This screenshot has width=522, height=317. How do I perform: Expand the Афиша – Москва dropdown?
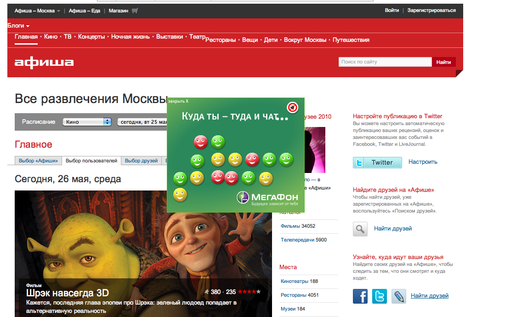(37, 11)
